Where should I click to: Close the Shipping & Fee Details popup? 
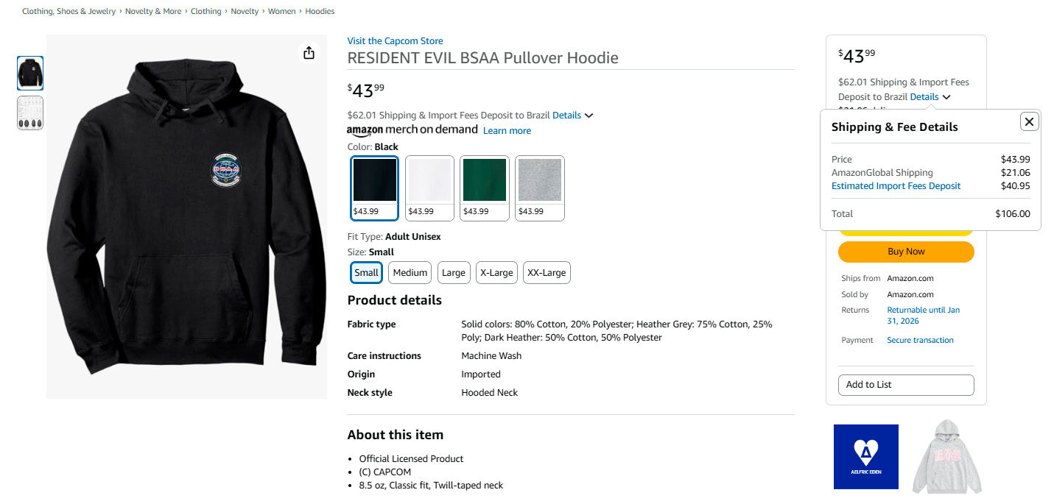[1029, 122]
